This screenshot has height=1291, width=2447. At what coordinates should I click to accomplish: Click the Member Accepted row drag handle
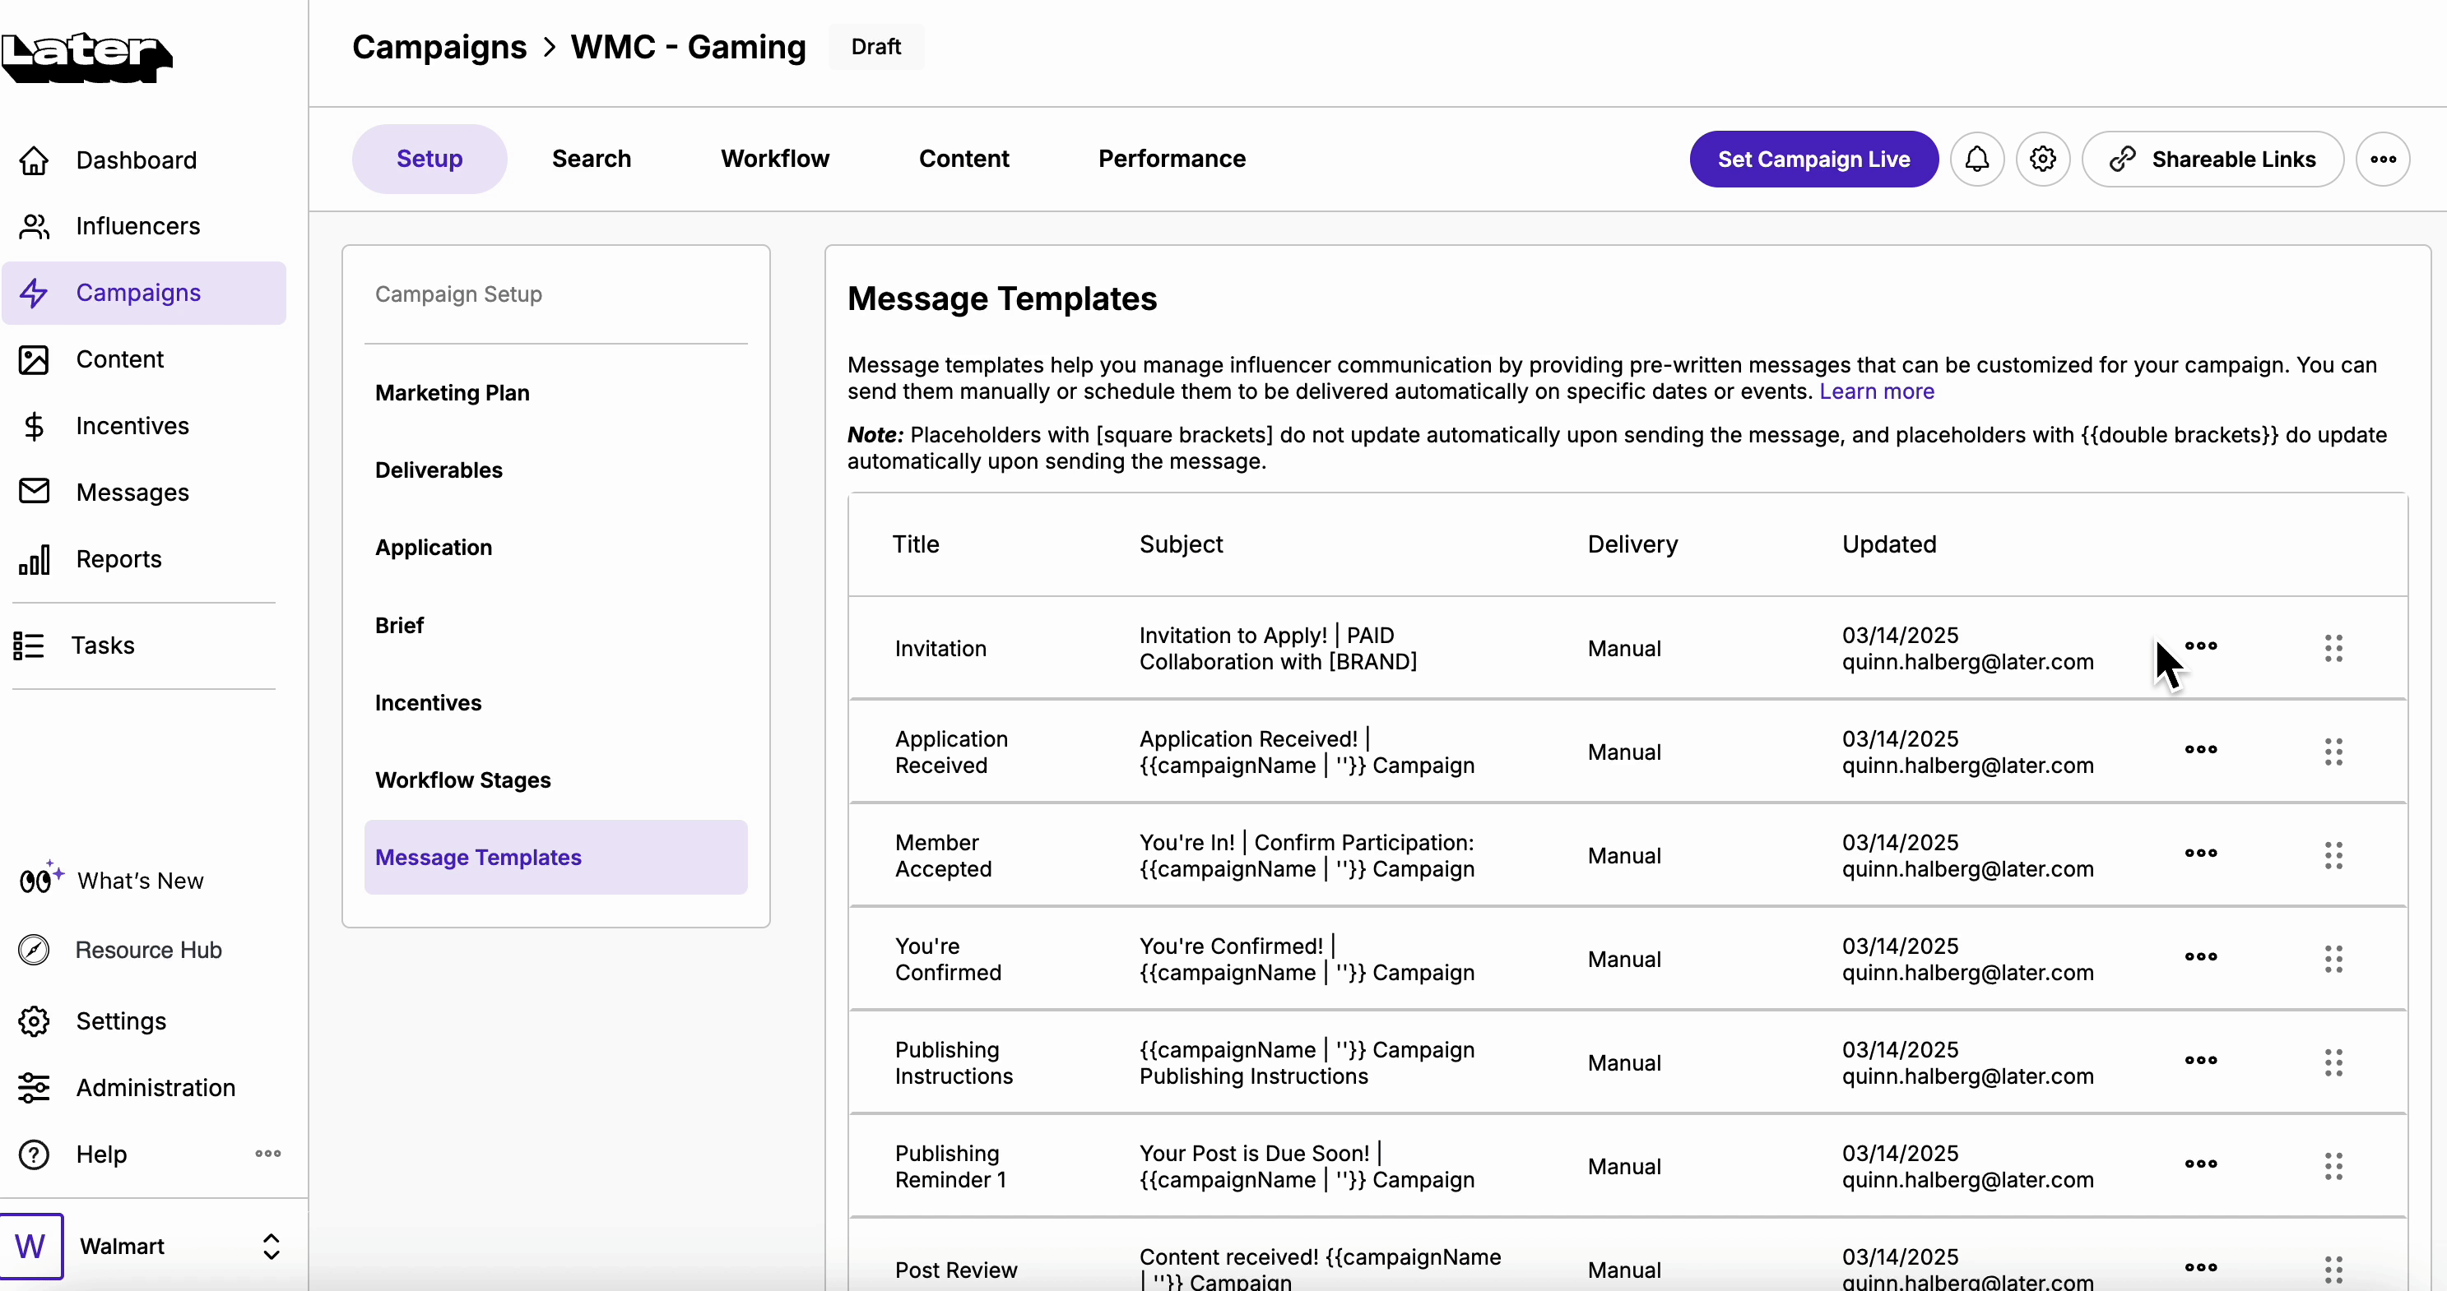point(2333,855)
